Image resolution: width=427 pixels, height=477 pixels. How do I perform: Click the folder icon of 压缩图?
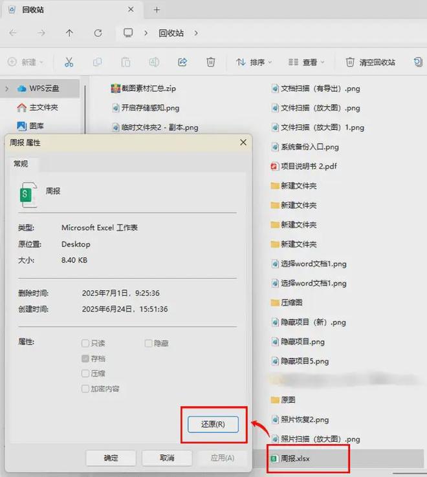(275, 302)
